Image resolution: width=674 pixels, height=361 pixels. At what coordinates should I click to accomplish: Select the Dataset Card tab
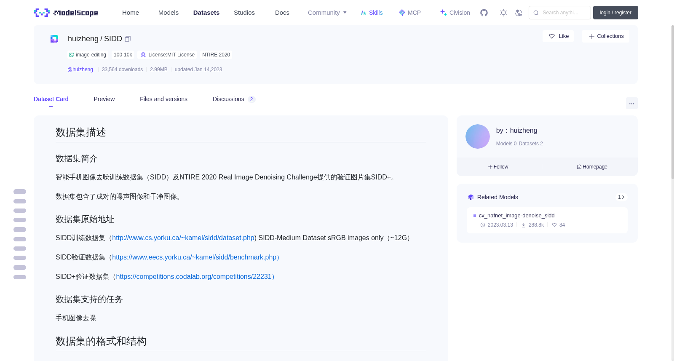(x=51, y=99)
